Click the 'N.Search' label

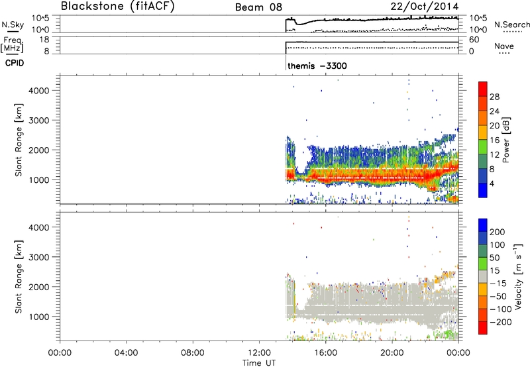pos(511,25)
